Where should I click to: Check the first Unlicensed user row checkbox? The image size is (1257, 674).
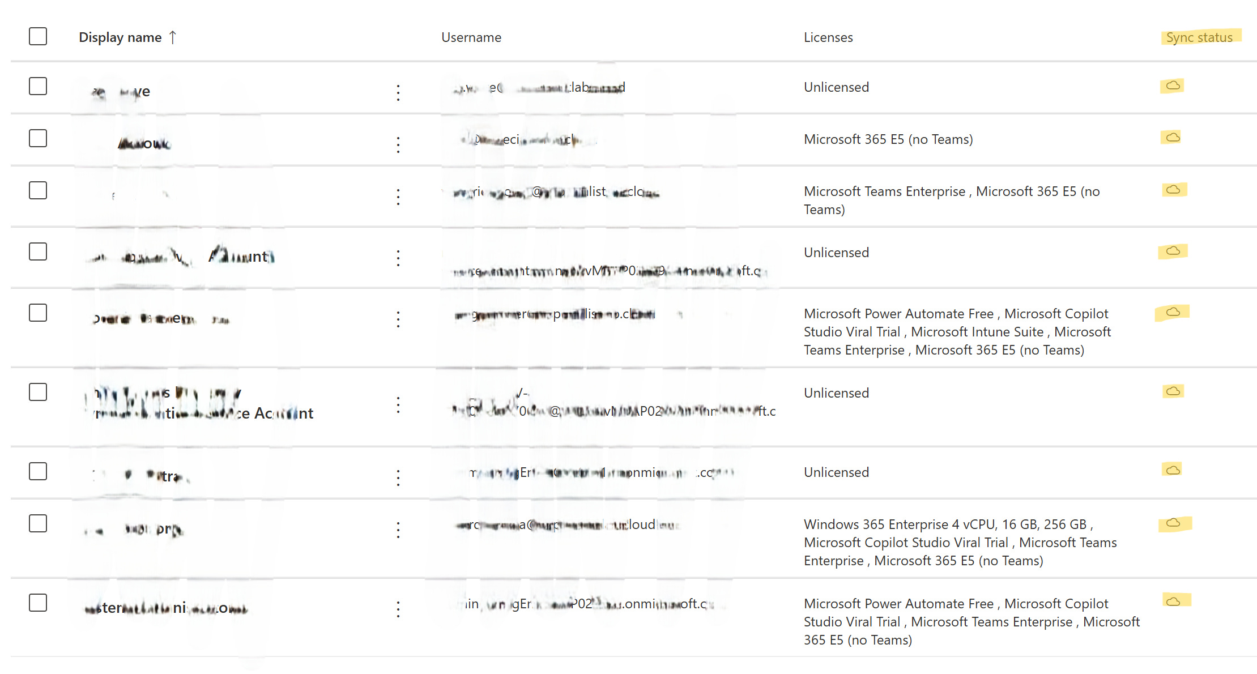click(38, 87)
